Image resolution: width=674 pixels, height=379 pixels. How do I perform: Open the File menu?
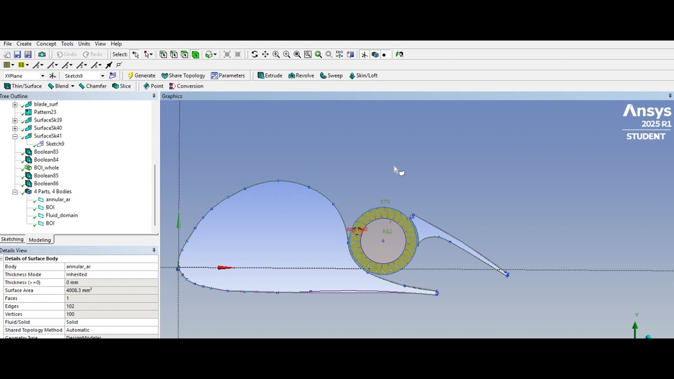pos(7,44)
